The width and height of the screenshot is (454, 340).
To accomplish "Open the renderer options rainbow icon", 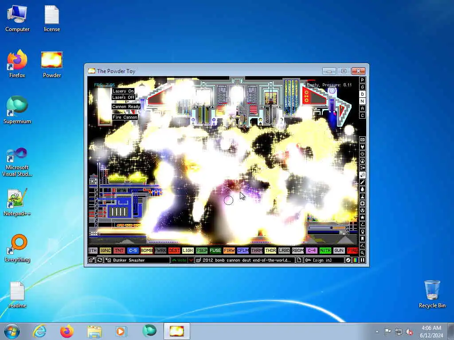I will pos(355,260).
